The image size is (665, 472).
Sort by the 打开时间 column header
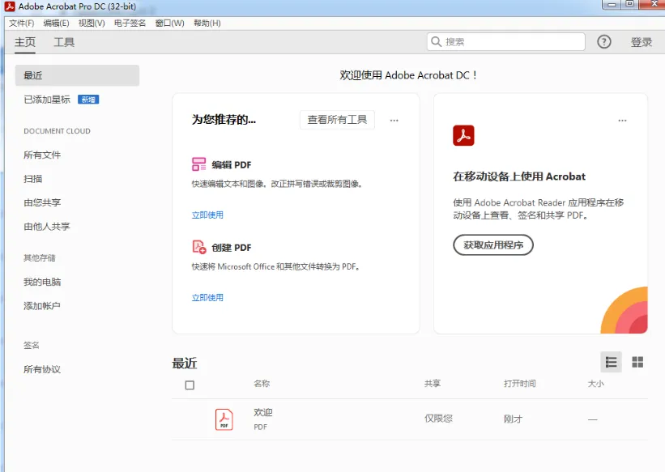pos(519,384)
